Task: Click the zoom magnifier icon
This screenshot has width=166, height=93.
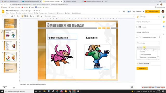Action: [x=18, y=16]
